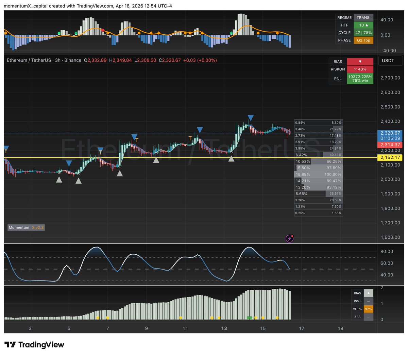Click the yellow 2,152.17 price label
The height and width of the screenshot is (356, 408).
point(390,157)
